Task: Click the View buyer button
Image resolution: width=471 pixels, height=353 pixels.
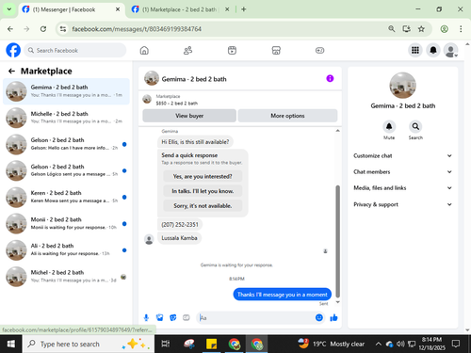Action: point(189,116)
